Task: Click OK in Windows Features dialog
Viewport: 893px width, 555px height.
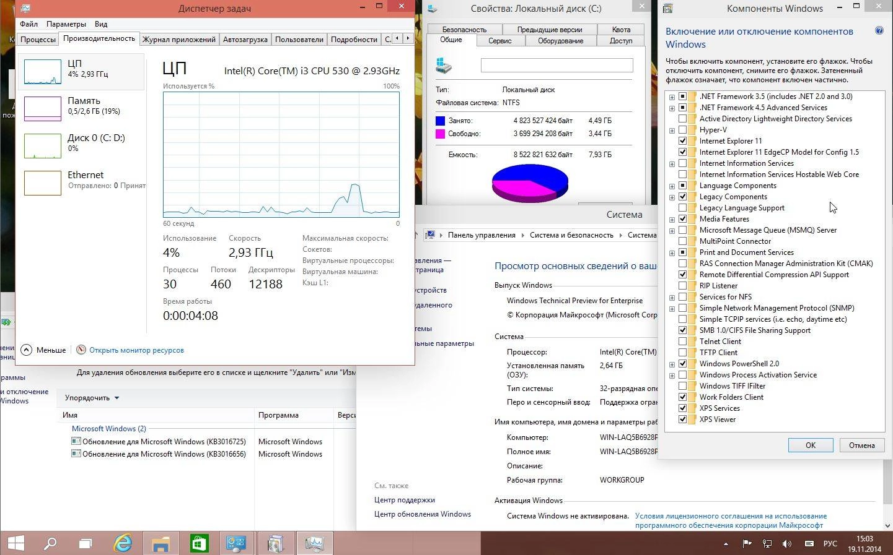Action: point(810,445)
